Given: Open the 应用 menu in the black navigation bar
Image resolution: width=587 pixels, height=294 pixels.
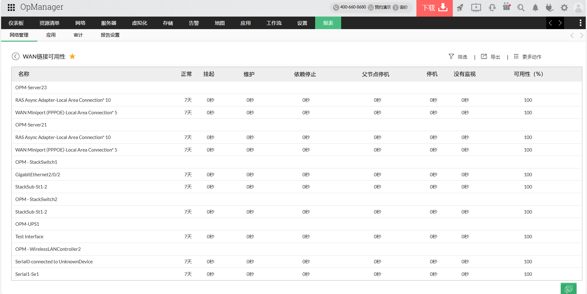Looking at the screenshot, I should point(245,23).
